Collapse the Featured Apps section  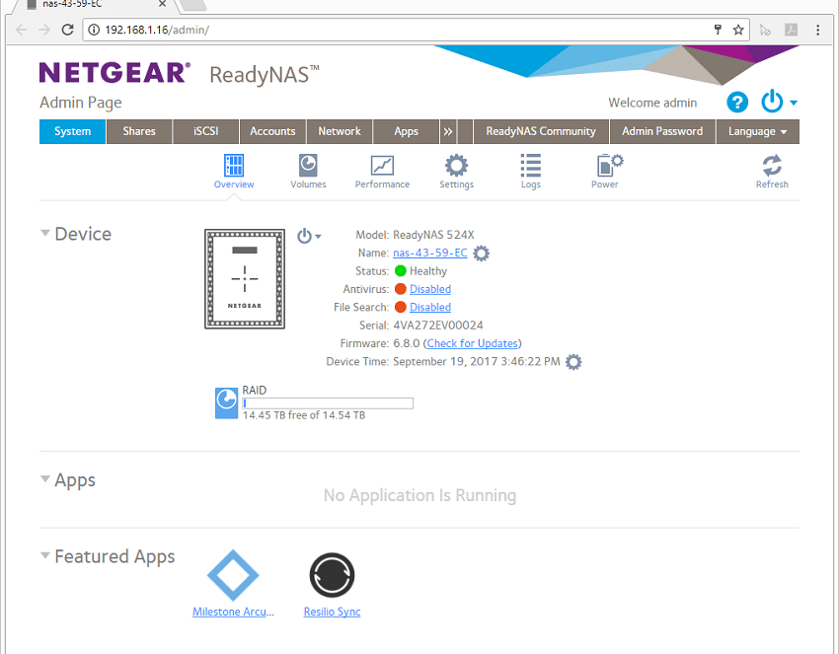[x=45, y=555]
